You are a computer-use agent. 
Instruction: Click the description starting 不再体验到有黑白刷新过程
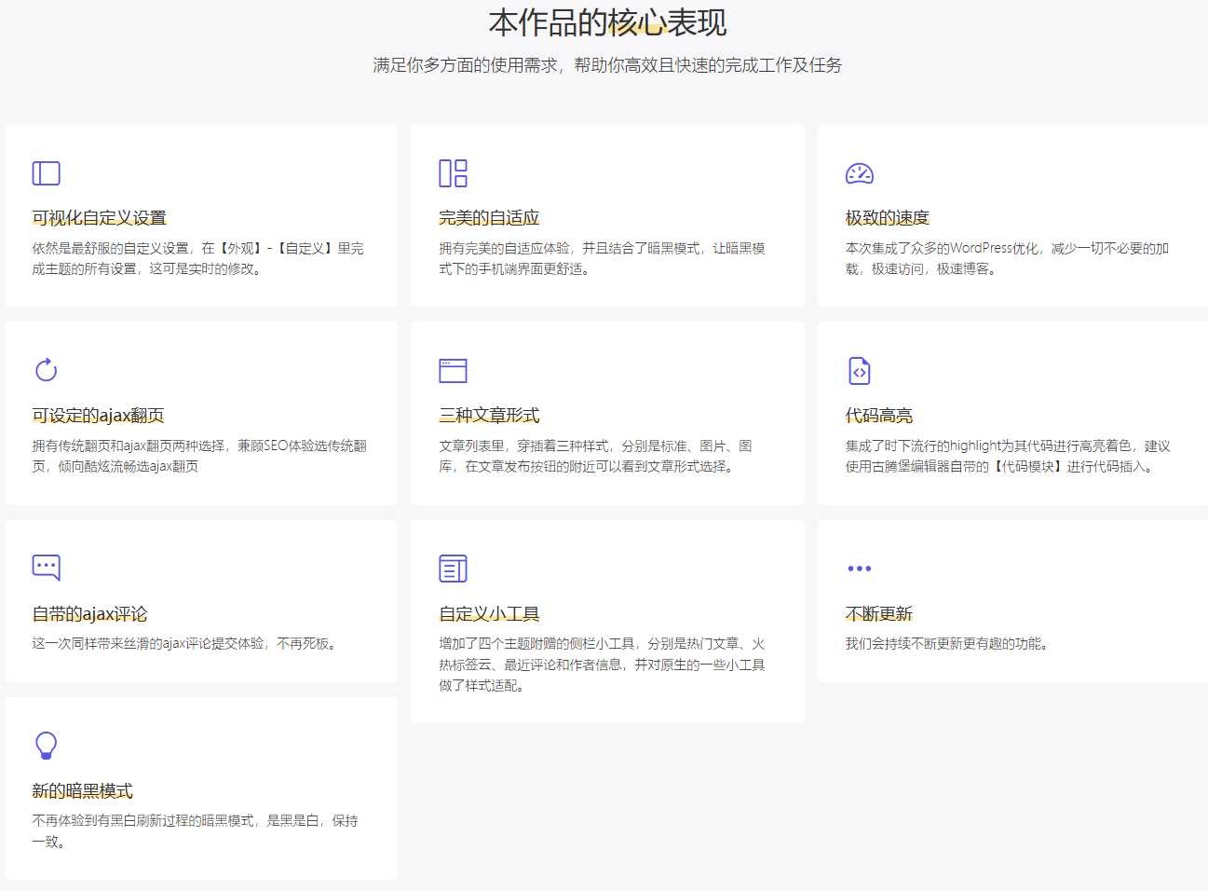click(x=196, y=830)
